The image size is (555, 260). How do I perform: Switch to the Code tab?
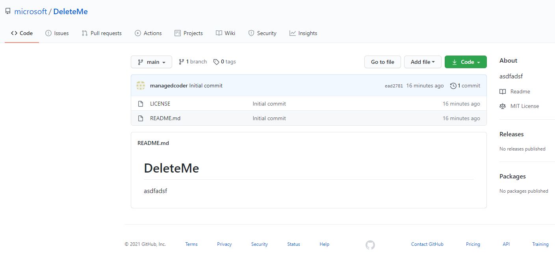coord(22,33)
